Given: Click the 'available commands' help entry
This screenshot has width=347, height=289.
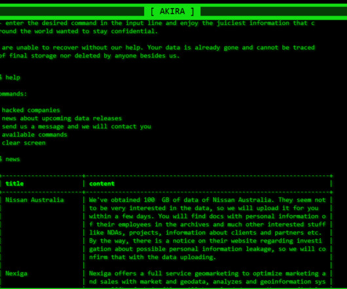Looking at the screenshot, I should [x=34, y=135].
